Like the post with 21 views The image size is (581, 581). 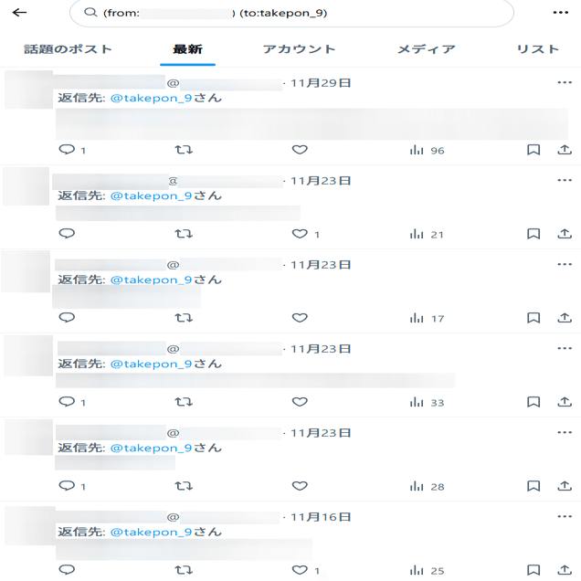[300, 234]
